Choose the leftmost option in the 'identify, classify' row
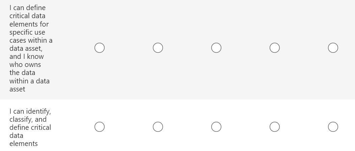This screenshot has height=151, width=355. point(99,127)
